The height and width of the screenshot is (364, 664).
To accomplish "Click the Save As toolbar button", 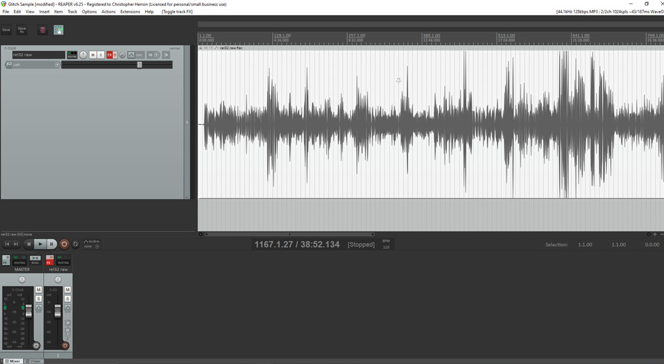I will [22, 30].
